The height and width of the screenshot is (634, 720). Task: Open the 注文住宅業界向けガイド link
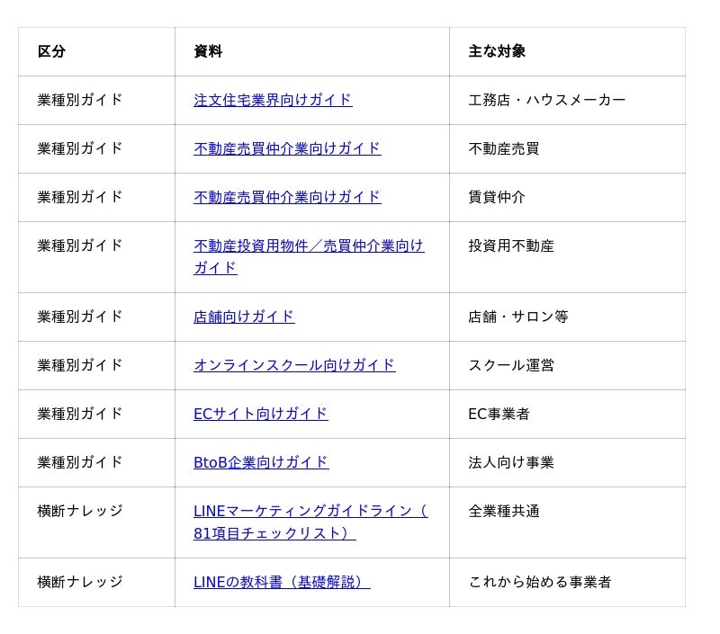point(273,100)
